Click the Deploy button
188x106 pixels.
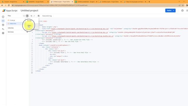169,11
